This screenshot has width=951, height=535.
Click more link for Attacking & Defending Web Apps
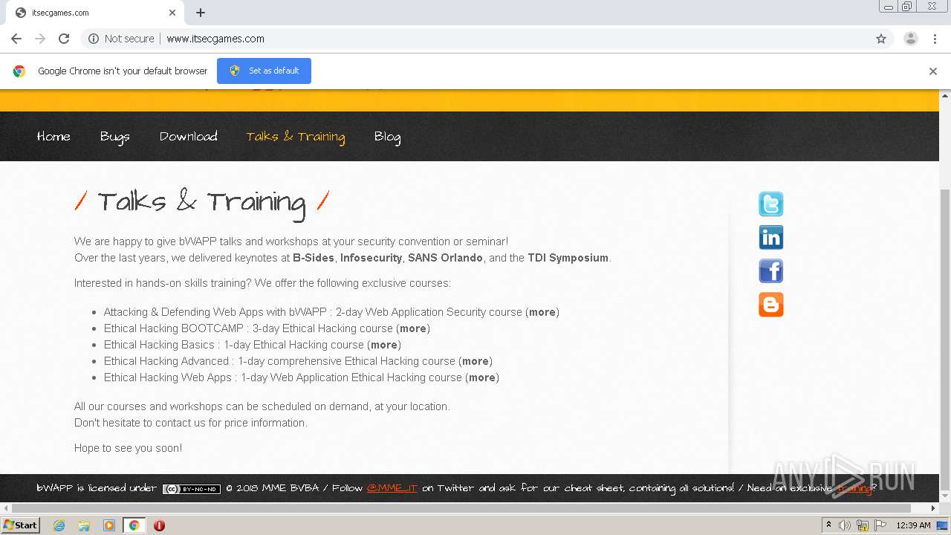click(x=542, y=312)
